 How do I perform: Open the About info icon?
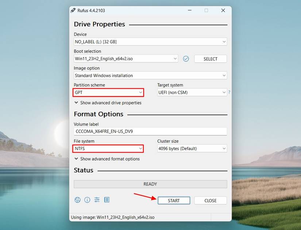pyautogui.click(x=87, y=200)
